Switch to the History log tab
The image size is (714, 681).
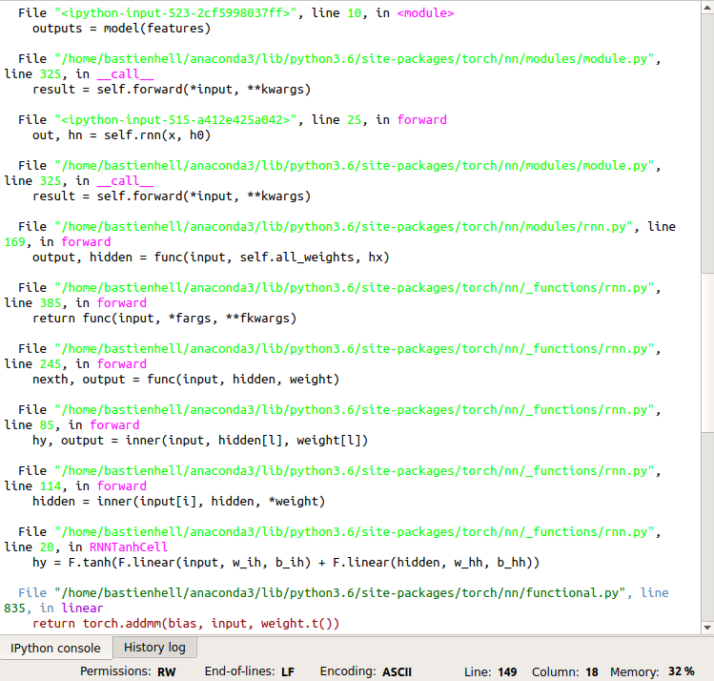tap(154, 648)
